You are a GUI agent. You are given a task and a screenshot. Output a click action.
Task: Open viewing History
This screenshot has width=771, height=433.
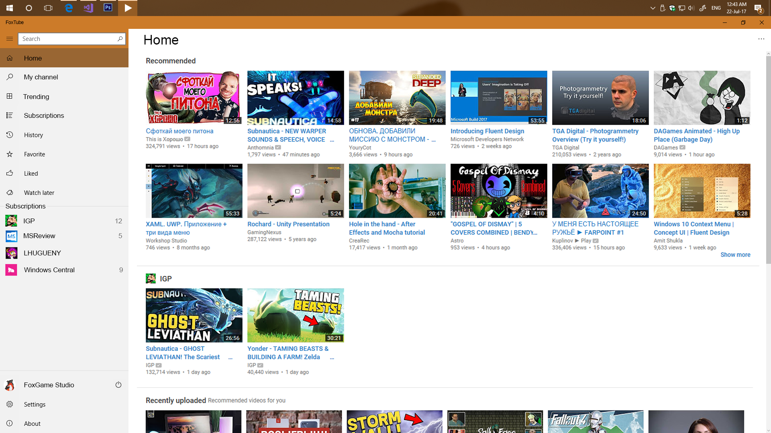click(x=33, y=135)
